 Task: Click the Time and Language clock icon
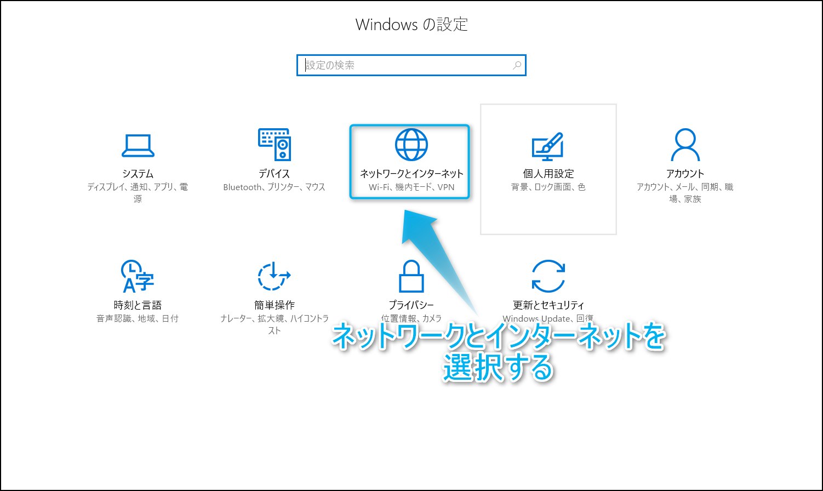[x=137, y=276]
